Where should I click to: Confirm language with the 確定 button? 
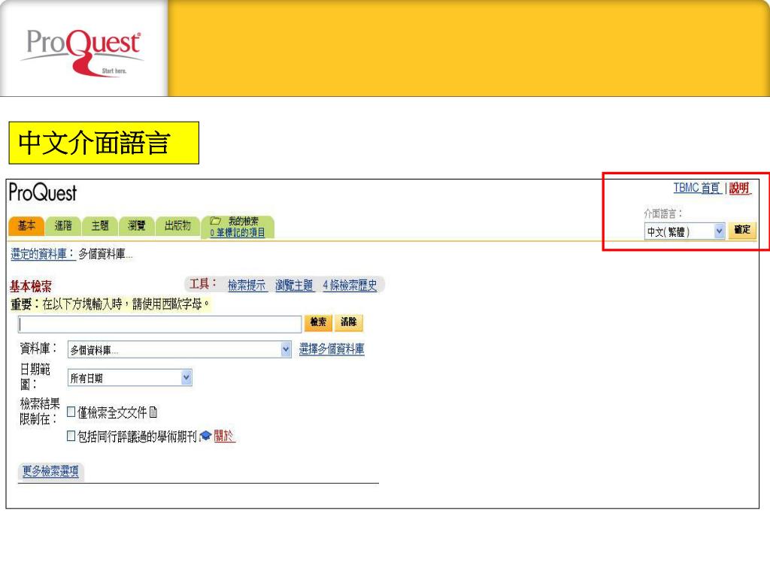742,230
